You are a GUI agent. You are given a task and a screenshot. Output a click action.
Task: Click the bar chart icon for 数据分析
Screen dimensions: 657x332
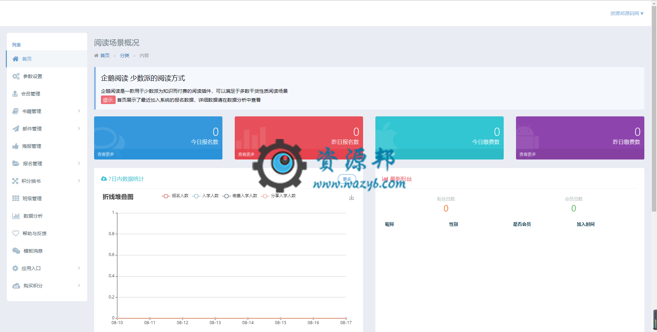16,216
